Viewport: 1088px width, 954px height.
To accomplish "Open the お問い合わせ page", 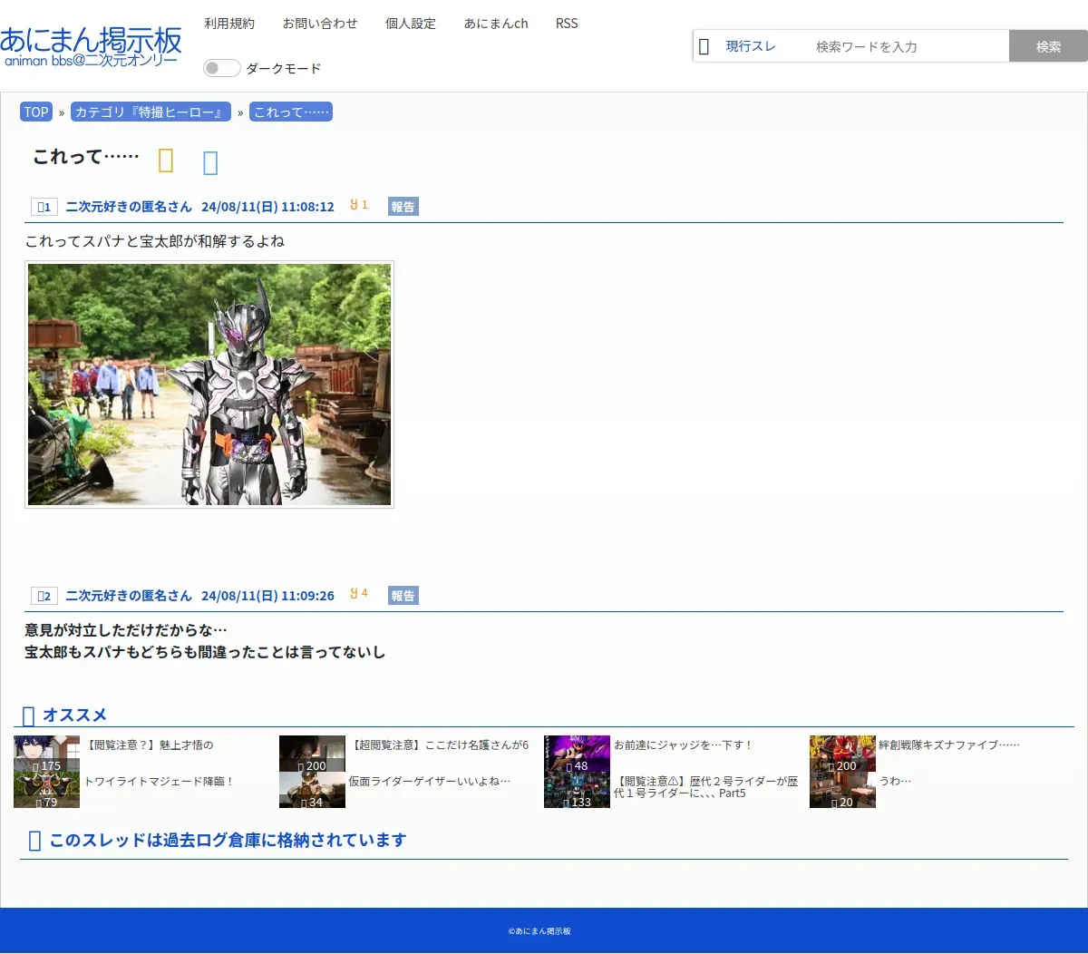I will point(320,24).
